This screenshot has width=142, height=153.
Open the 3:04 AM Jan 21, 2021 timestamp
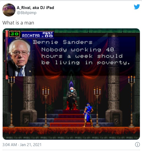pos(22,144)
